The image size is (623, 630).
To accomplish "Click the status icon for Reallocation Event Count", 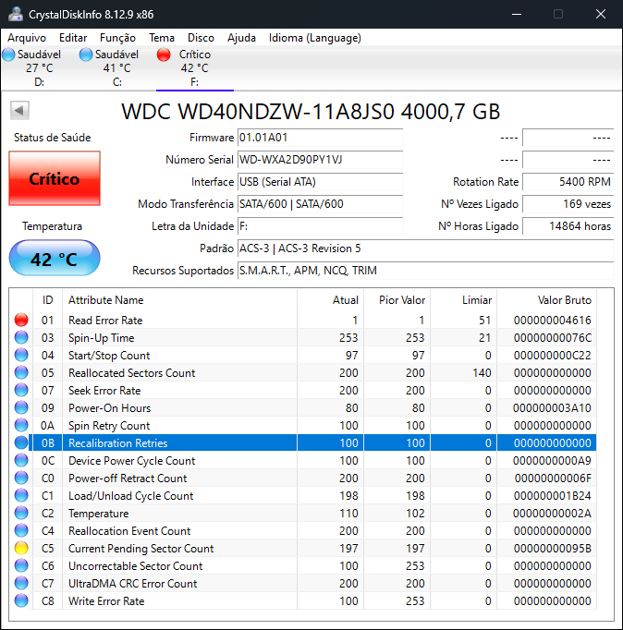I will (x=21, y=530).
